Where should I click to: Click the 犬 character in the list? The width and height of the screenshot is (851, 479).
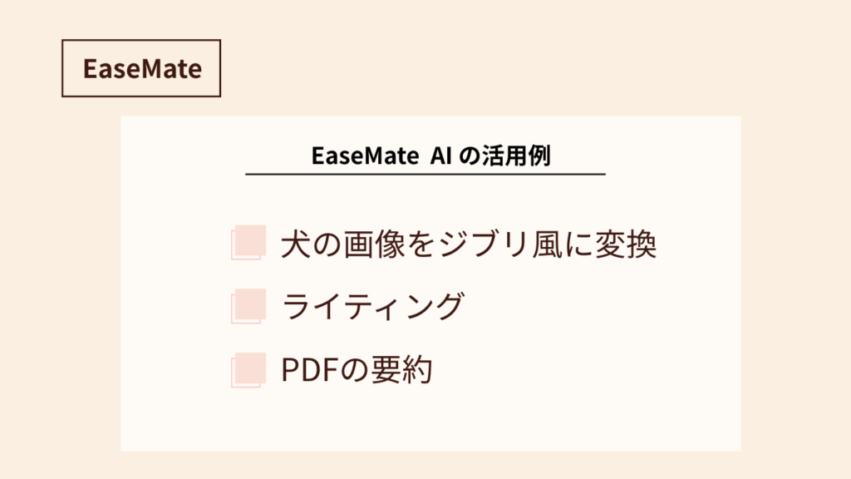click(x=296, y=244)
